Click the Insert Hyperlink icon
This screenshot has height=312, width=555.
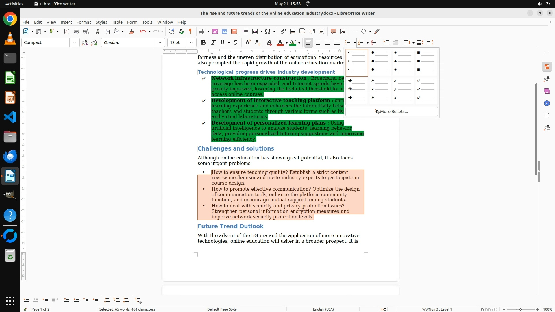click(283, 31)
